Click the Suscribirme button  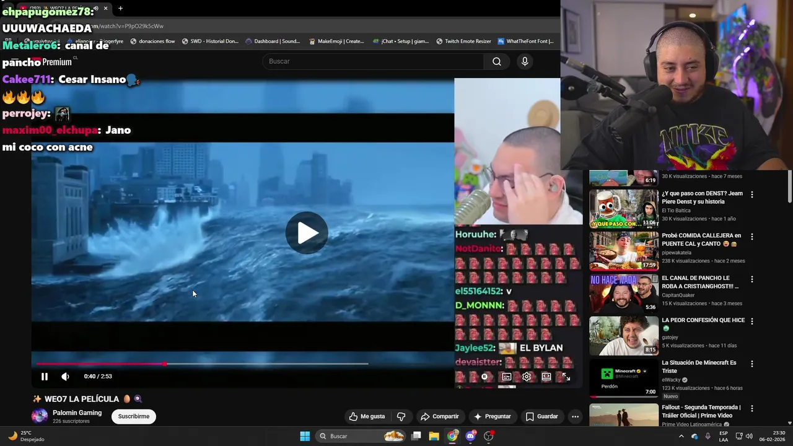(x=134, y=416)
